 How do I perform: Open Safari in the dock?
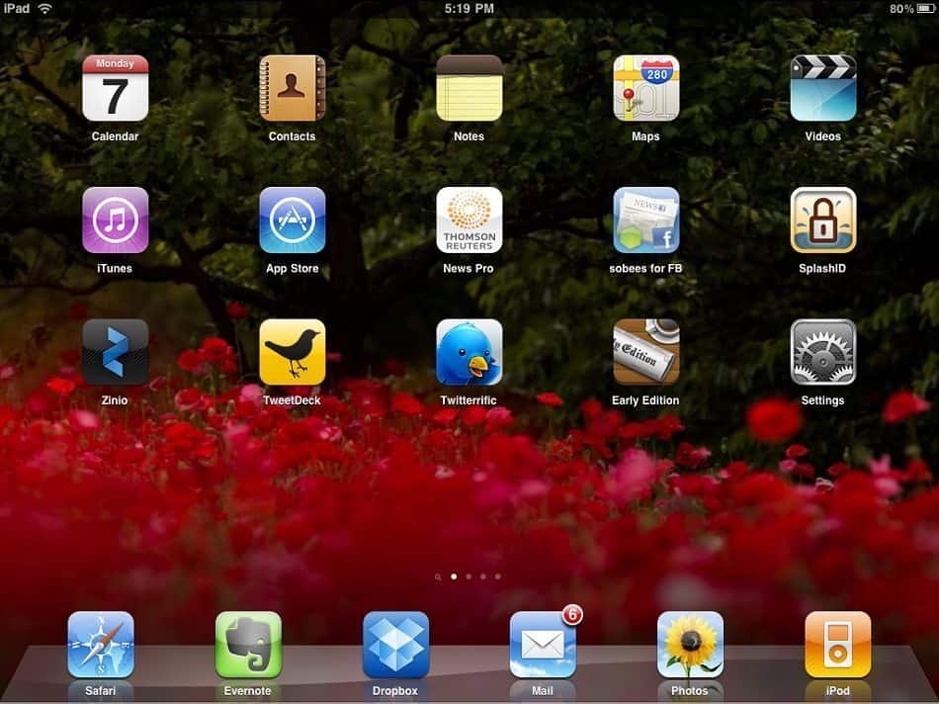tap(101, 645)
